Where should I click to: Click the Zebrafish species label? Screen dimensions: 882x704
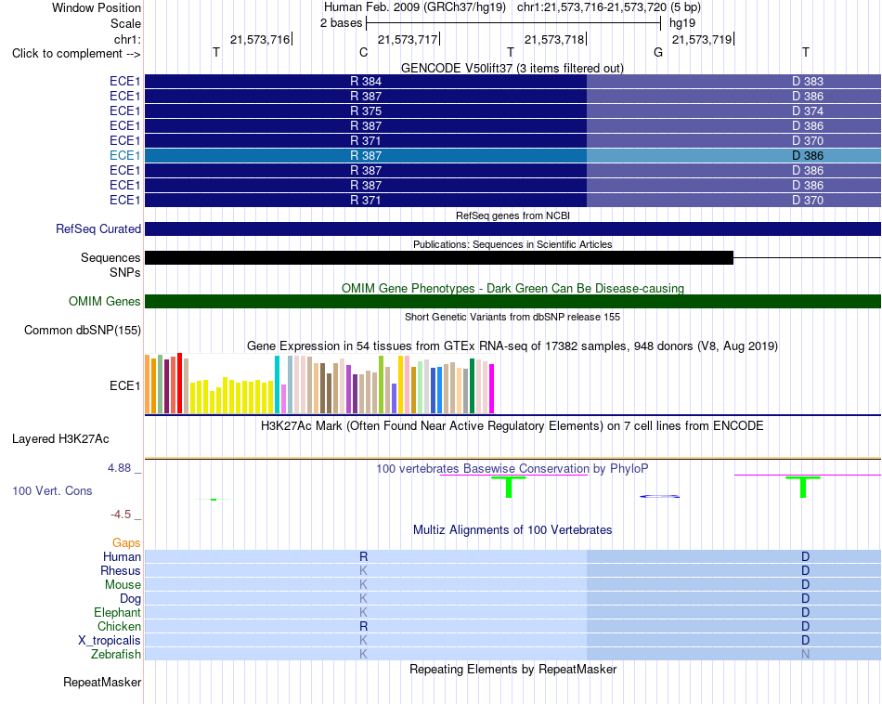pyautogui.click(x=116, y=655)
